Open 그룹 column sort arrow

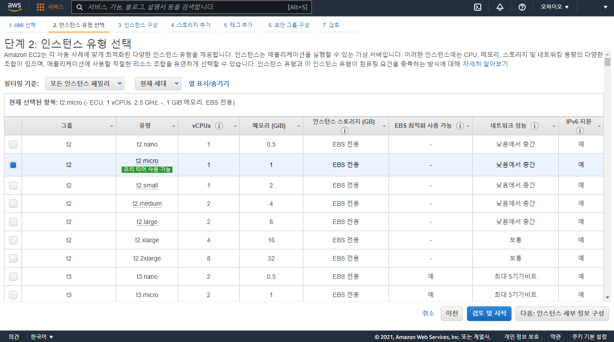111,126
